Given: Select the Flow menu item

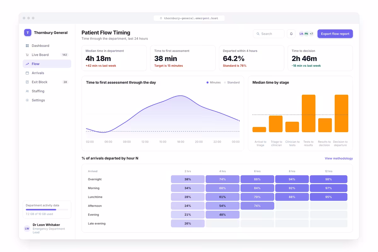Looking at the screenshot, I should pyautogui.click(x=47, y=64).
